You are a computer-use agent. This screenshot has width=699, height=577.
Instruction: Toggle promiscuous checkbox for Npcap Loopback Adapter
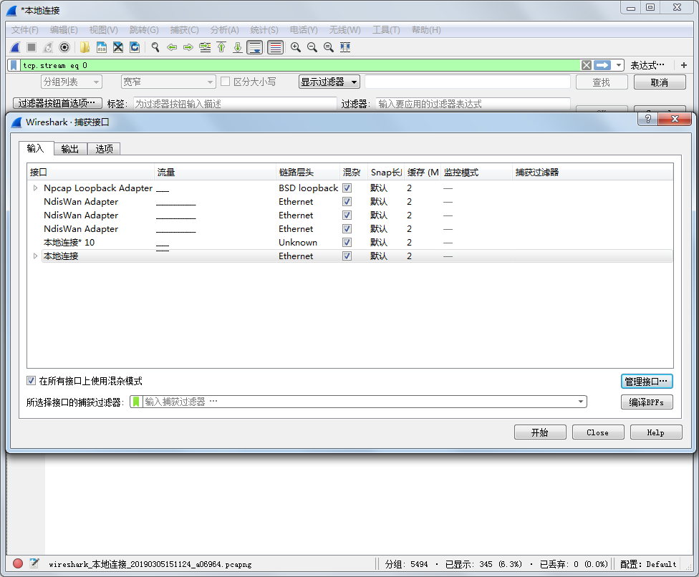coord(347,188)
